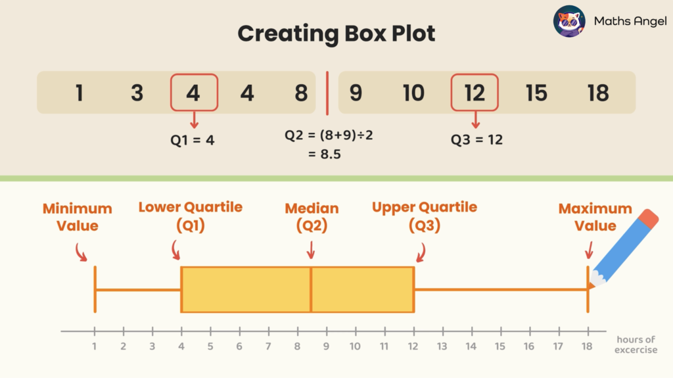The height and width of the screenshot is (378, 673).
Task: Click the median line inside box
Action: coord(311,289)
